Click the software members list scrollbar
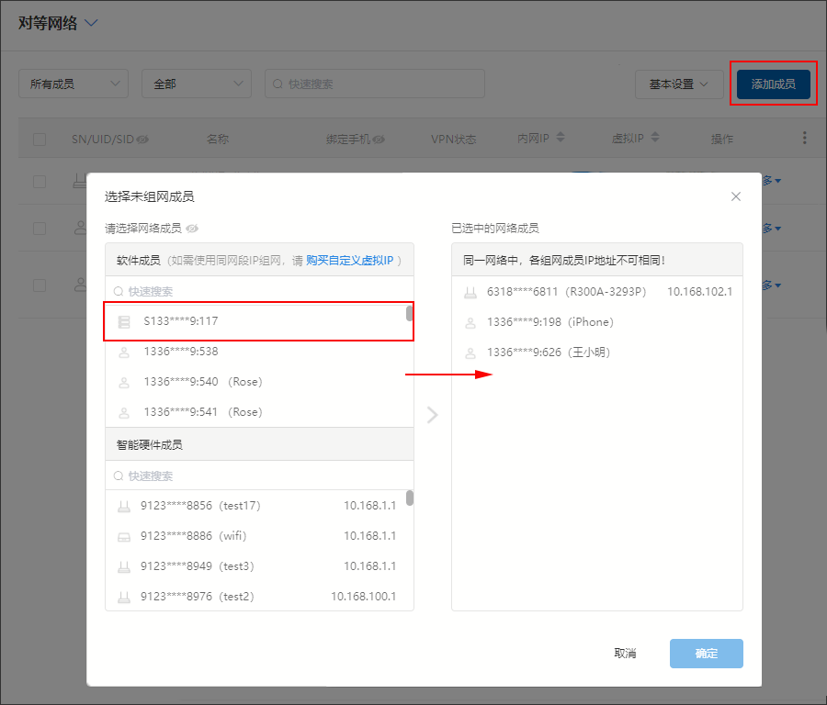 [409, 314]
